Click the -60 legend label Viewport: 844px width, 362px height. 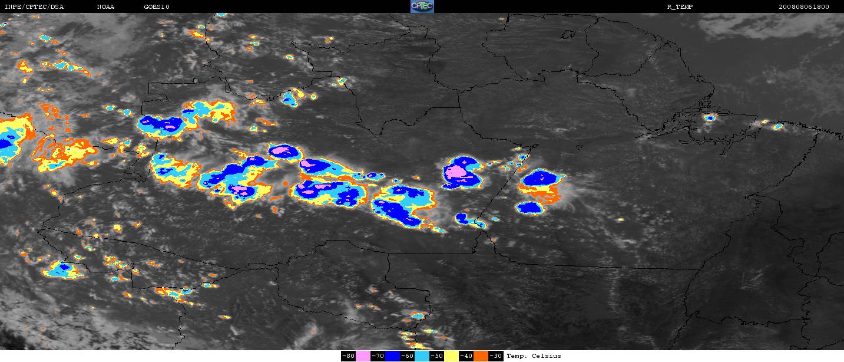coord(408,356)
